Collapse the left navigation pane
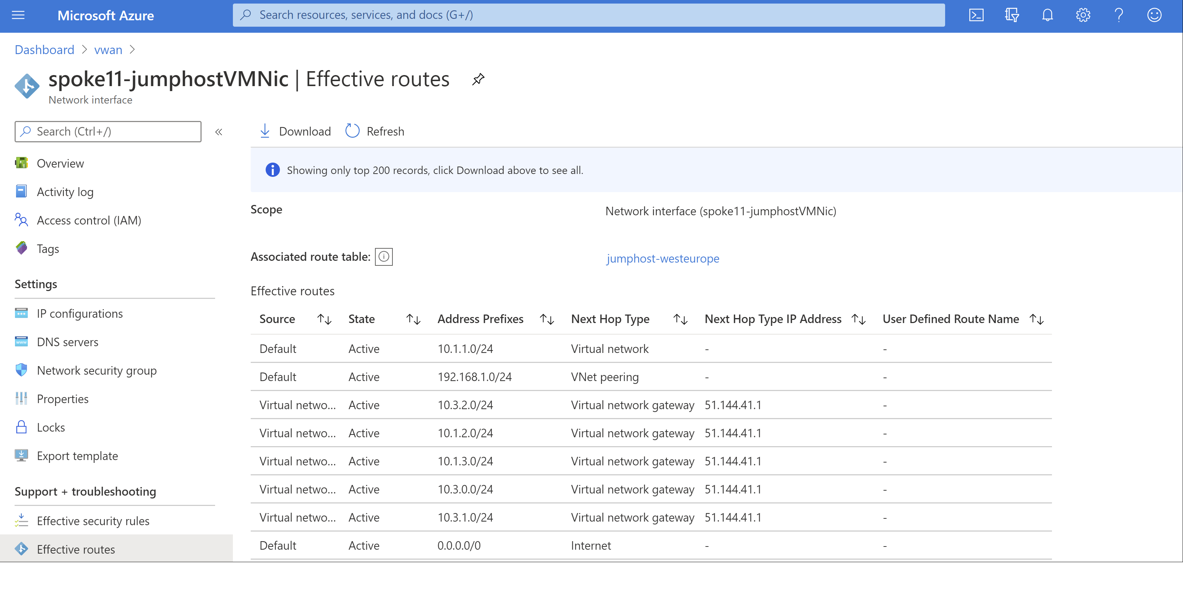Viewport: 1183px width, 602px height. coord(219,132)
